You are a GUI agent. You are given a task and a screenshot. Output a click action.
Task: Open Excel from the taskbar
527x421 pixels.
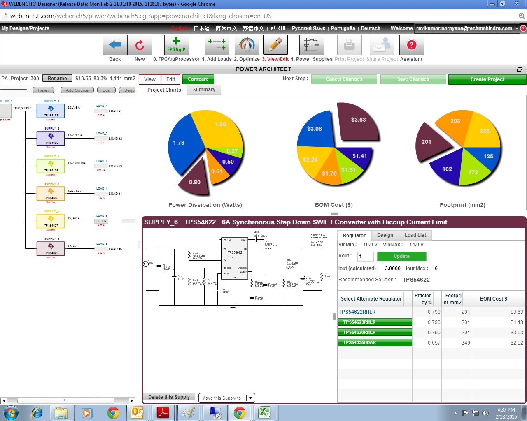point(264,413)
